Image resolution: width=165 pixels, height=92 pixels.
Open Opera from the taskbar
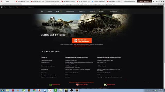[13, 90]
